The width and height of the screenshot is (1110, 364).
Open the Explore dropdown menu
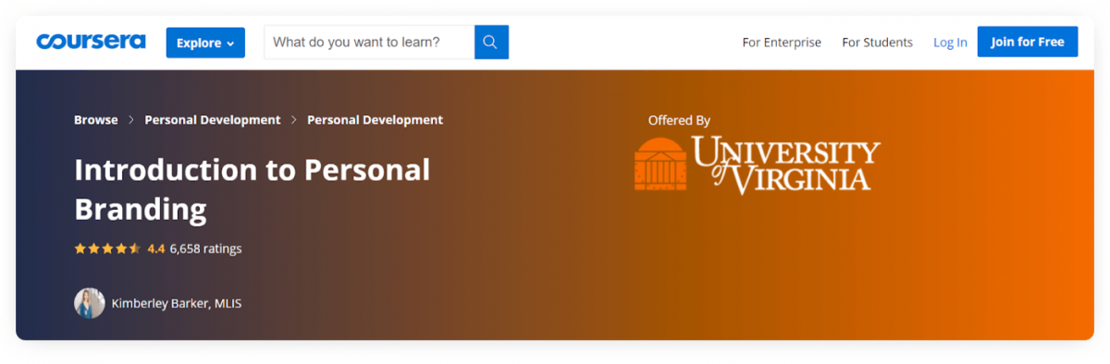(x=205, y=42)
